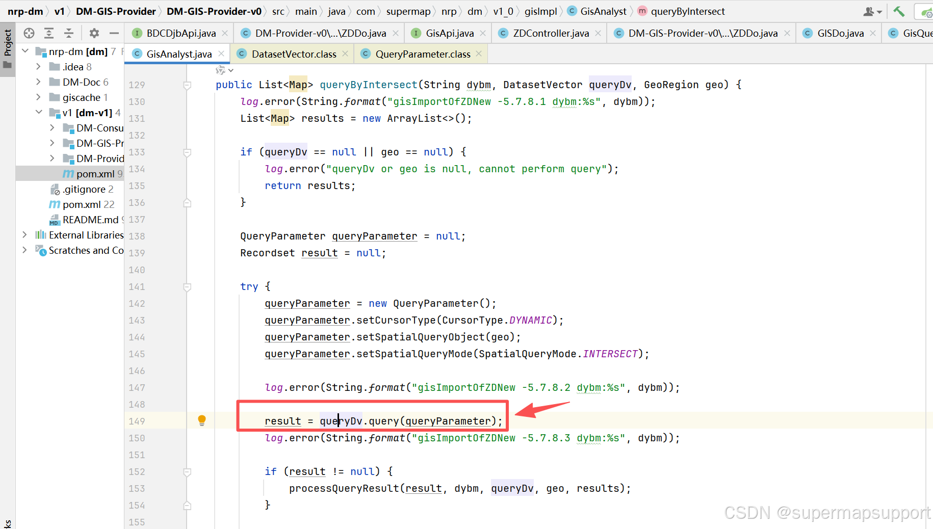Click the locate/select opened file icon

(x=29, y=33)
